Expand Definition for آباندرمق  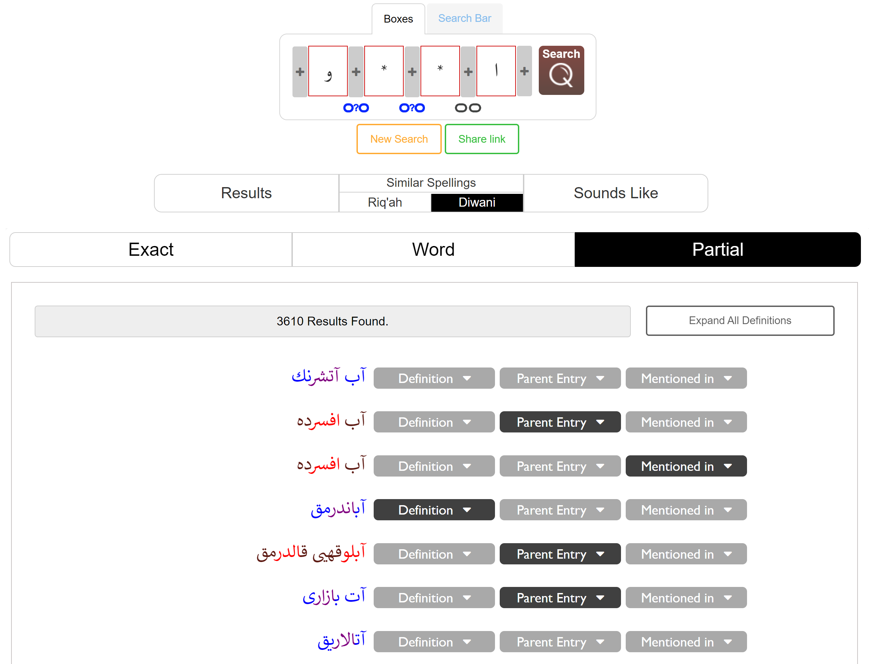tap(434, 510)
